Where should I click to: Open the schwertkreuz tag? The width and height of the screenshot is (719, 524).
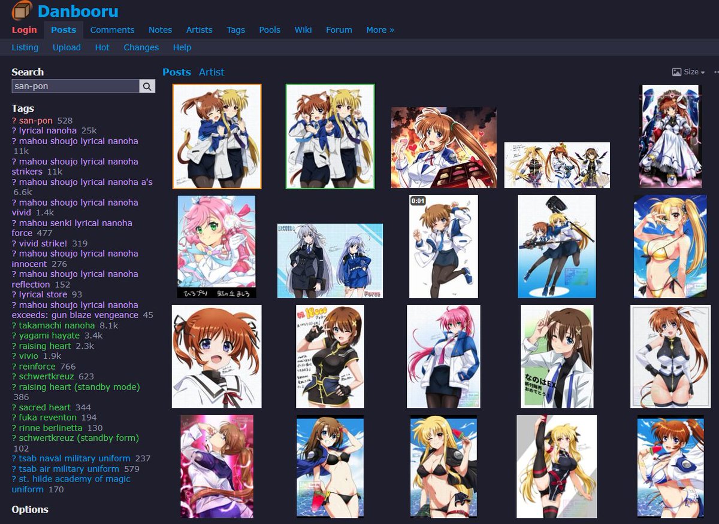46,376
